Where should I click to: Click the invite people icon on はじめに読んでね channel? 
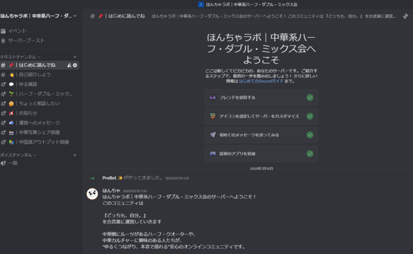69,65
